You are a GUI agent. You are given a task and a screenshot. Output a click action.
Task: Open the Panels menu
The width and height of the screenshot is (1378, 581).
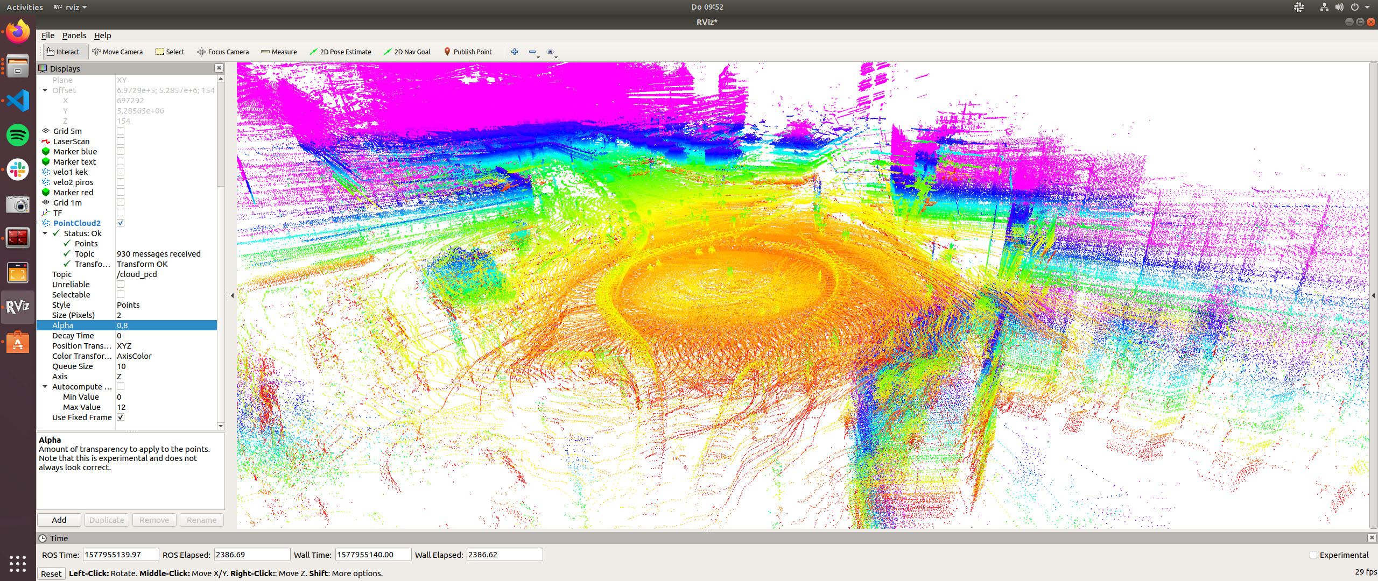click(x=74, y=36)
